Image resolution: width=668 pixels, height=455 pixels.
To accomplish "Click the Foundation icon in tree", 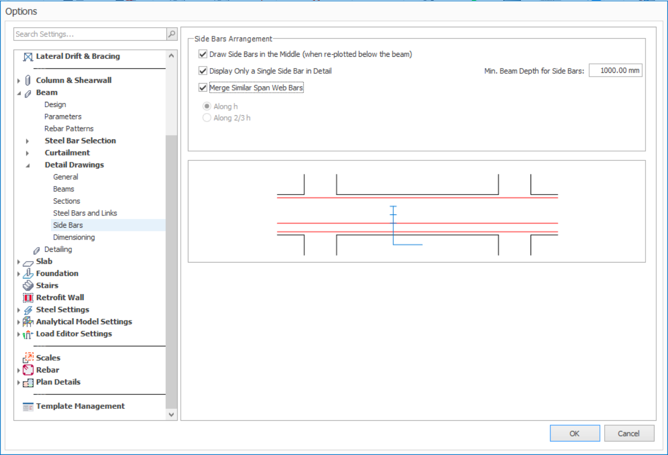I will 28,273.
